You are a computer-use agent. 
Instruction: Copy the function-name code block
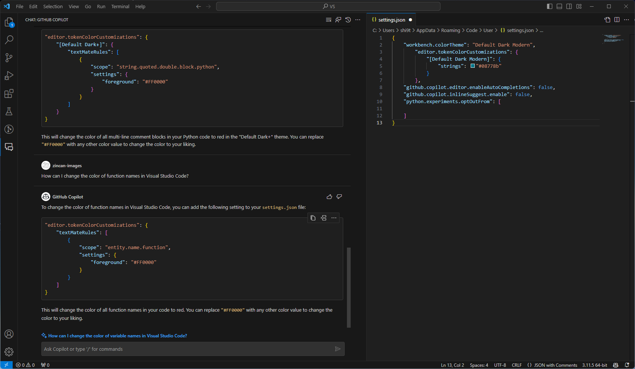(313, 218)
